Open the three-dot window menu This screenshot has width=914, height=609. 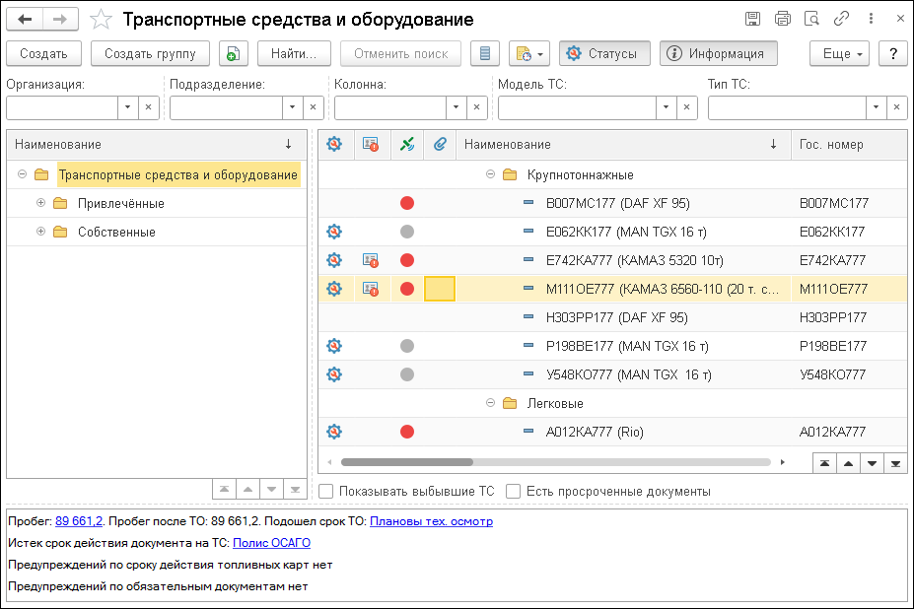tap(871, 19)
